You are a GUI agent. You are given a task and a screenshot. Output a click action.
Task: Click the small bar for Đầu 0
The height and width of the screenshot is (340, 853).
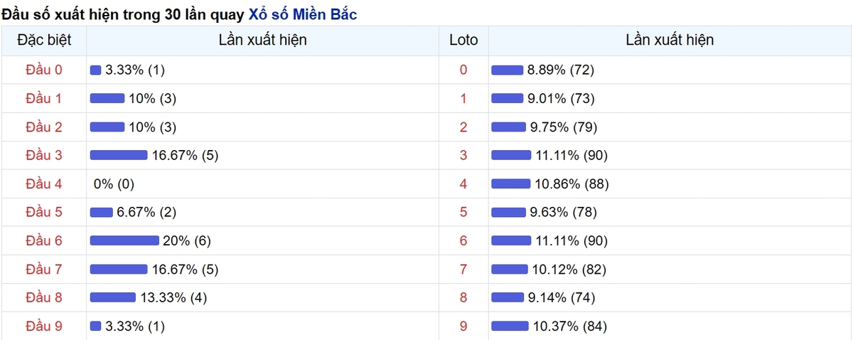point(96,70)
